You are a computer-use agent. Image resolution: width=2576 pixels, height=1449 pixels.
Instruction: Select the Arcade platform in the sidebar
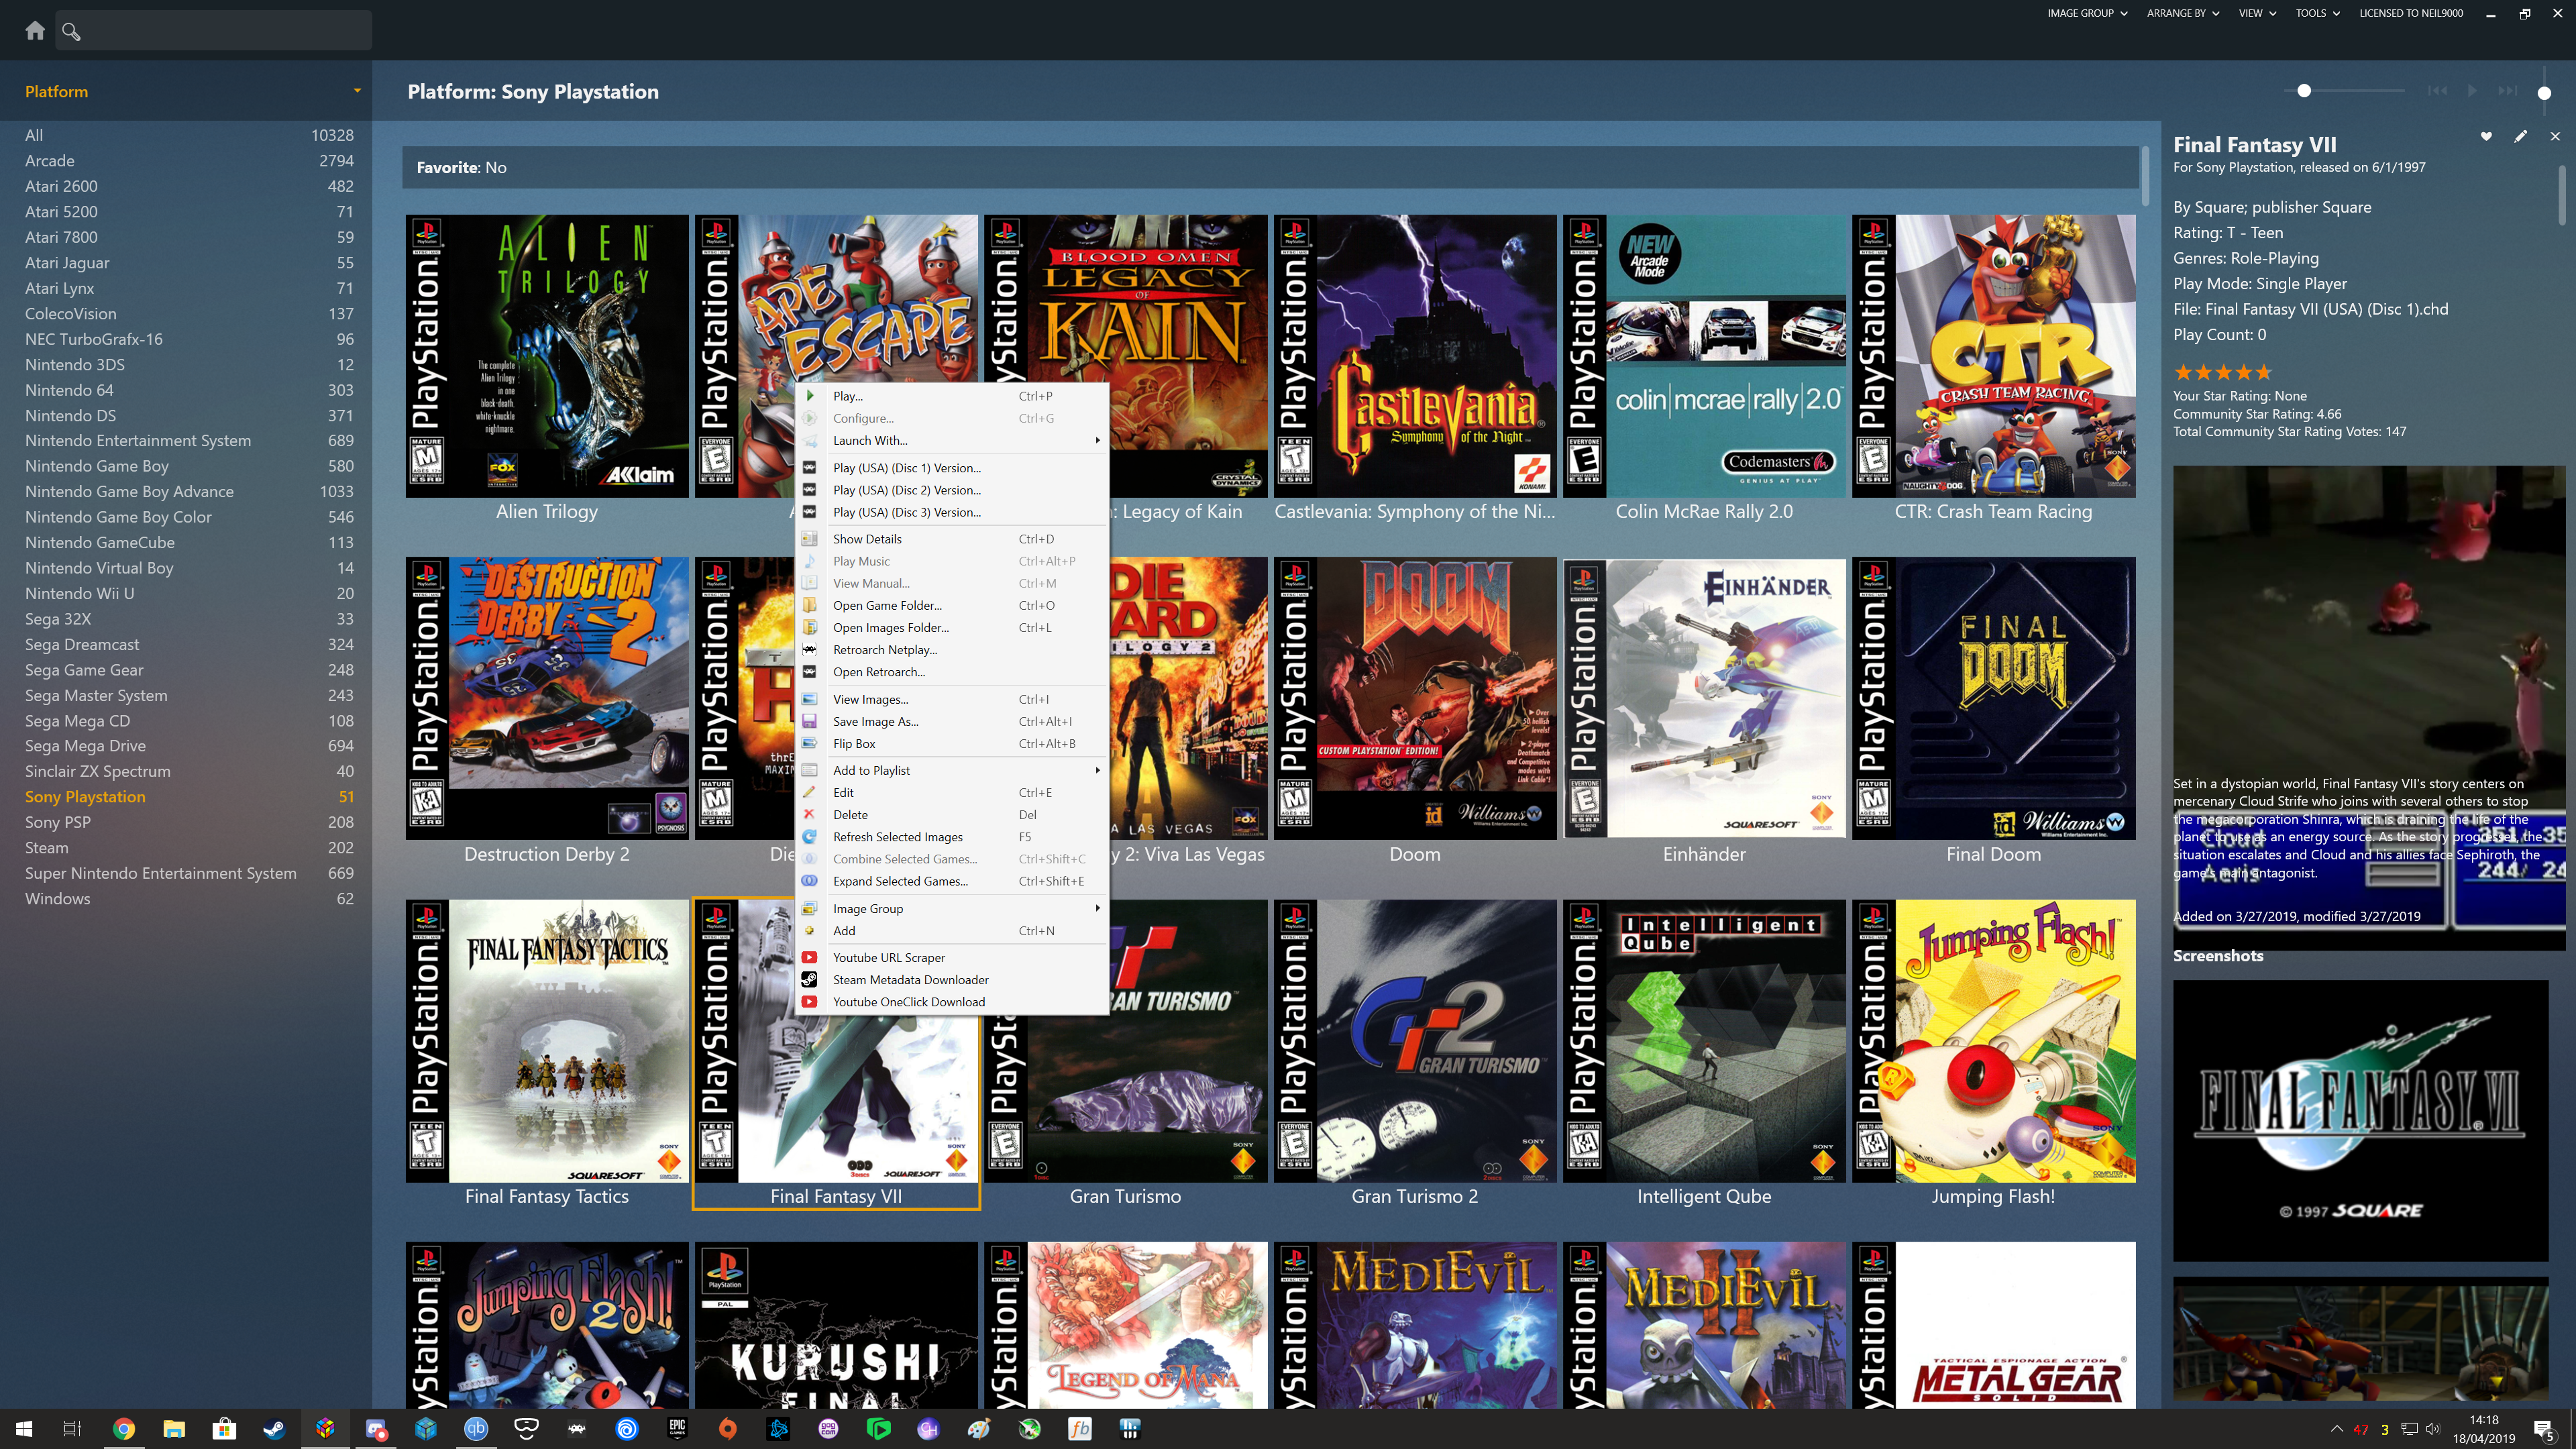pos(189,161)
